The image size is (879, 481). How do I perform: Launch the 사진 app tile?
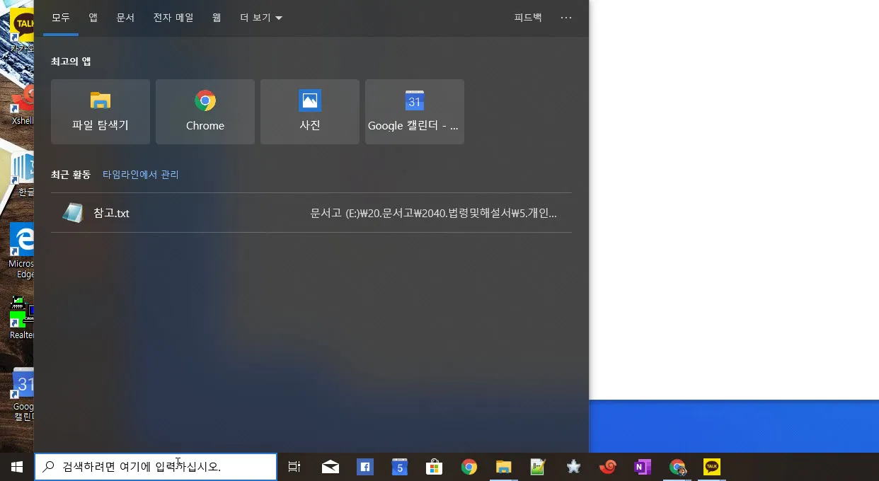309,111
